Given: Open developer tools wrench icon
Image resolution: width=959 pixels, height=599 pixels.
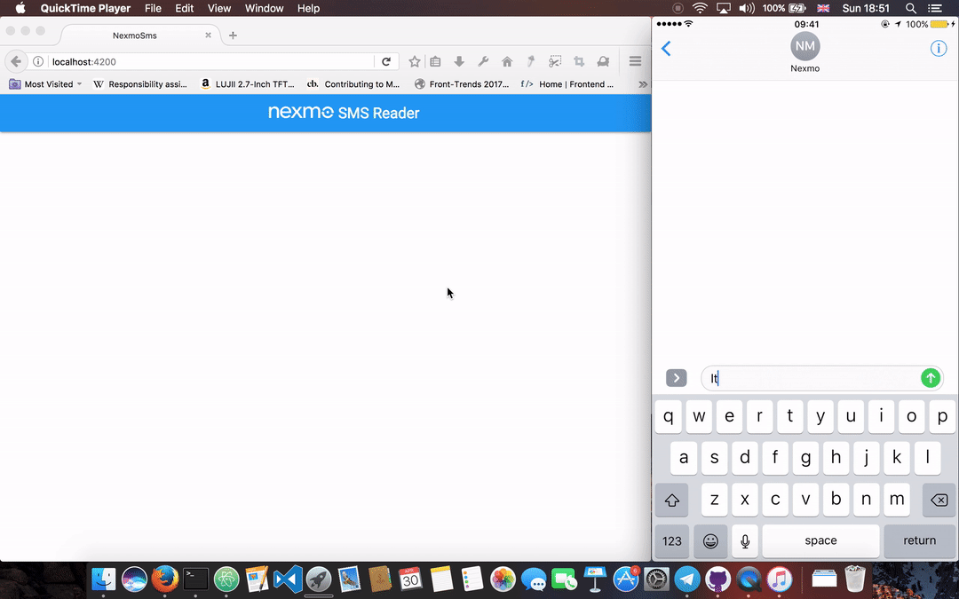Looking at the screenshot, I should [483, 62].
